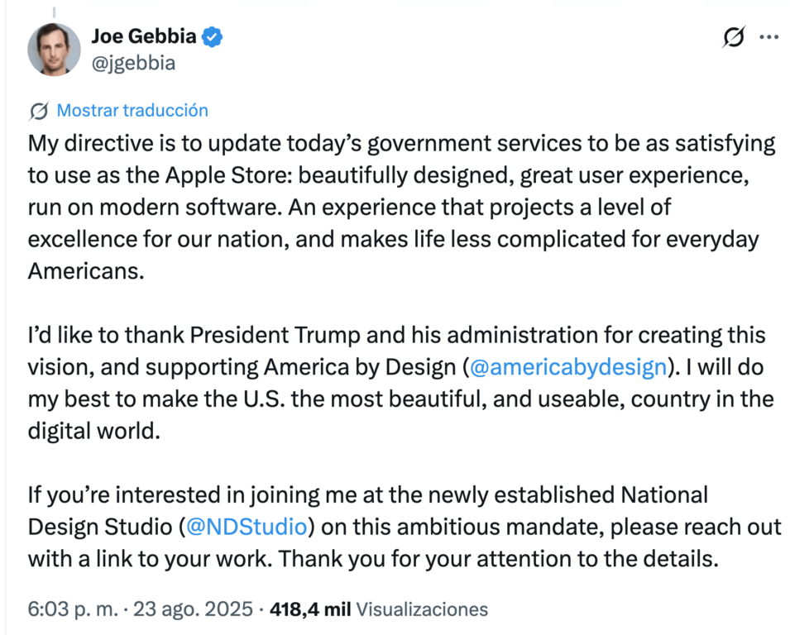790x635 pixels.
Task: Click the 23 ago. 2025 date
Action: (x=193, y=609)
